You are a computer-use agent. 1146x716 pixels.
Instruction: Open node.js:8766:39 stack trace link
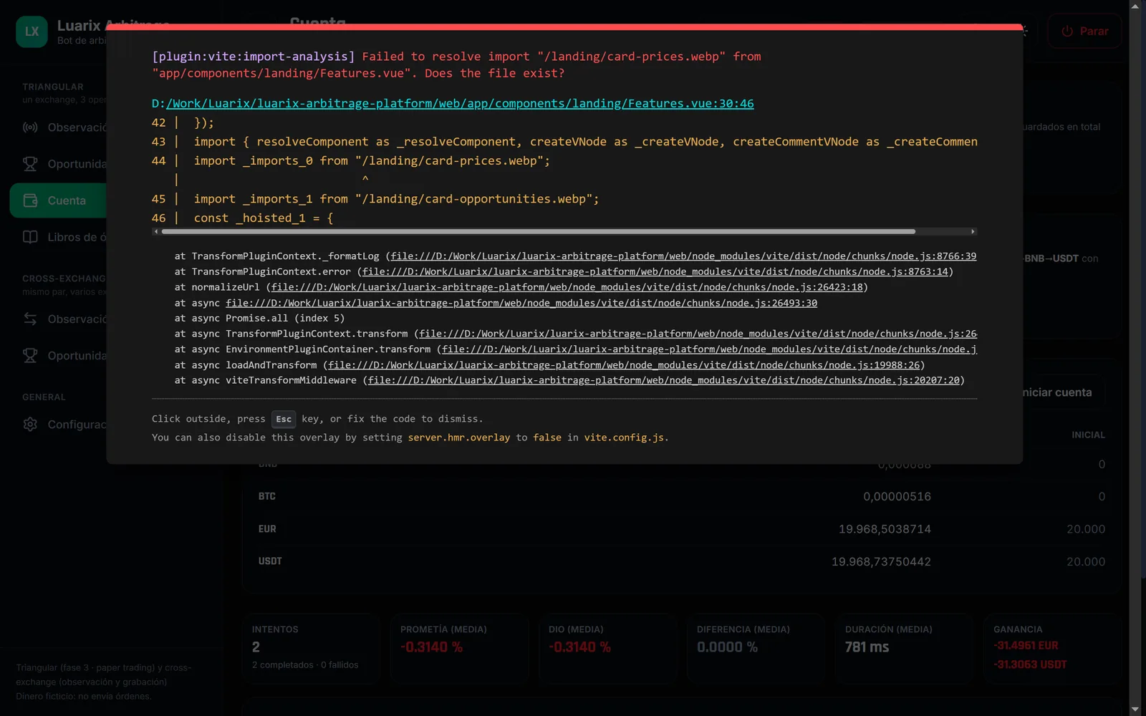pyautogui.click(x=683, y=256)
